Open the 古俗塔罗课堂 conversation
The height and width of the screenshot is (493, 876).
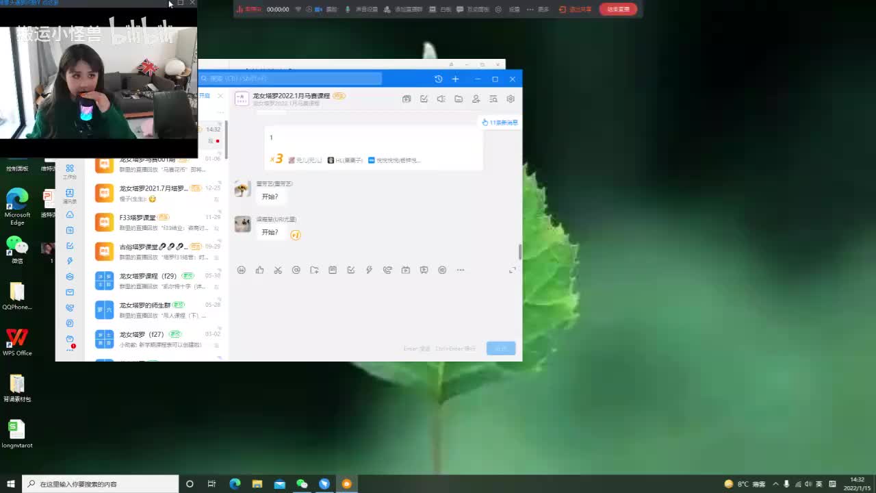(x=157, y=251)
